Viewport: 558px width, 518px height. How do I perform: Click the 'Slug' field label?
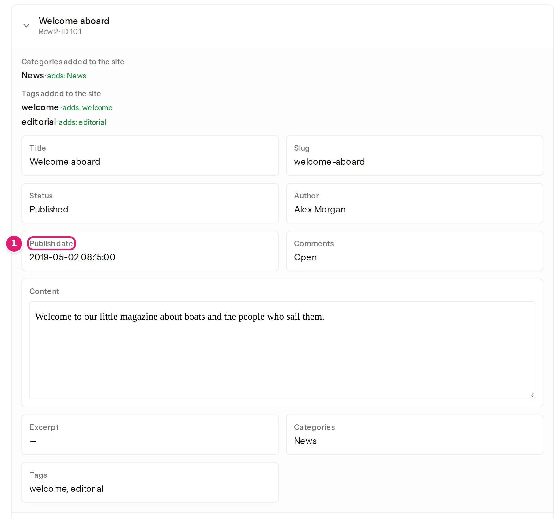pyautogui.click(x=302, y=148)
